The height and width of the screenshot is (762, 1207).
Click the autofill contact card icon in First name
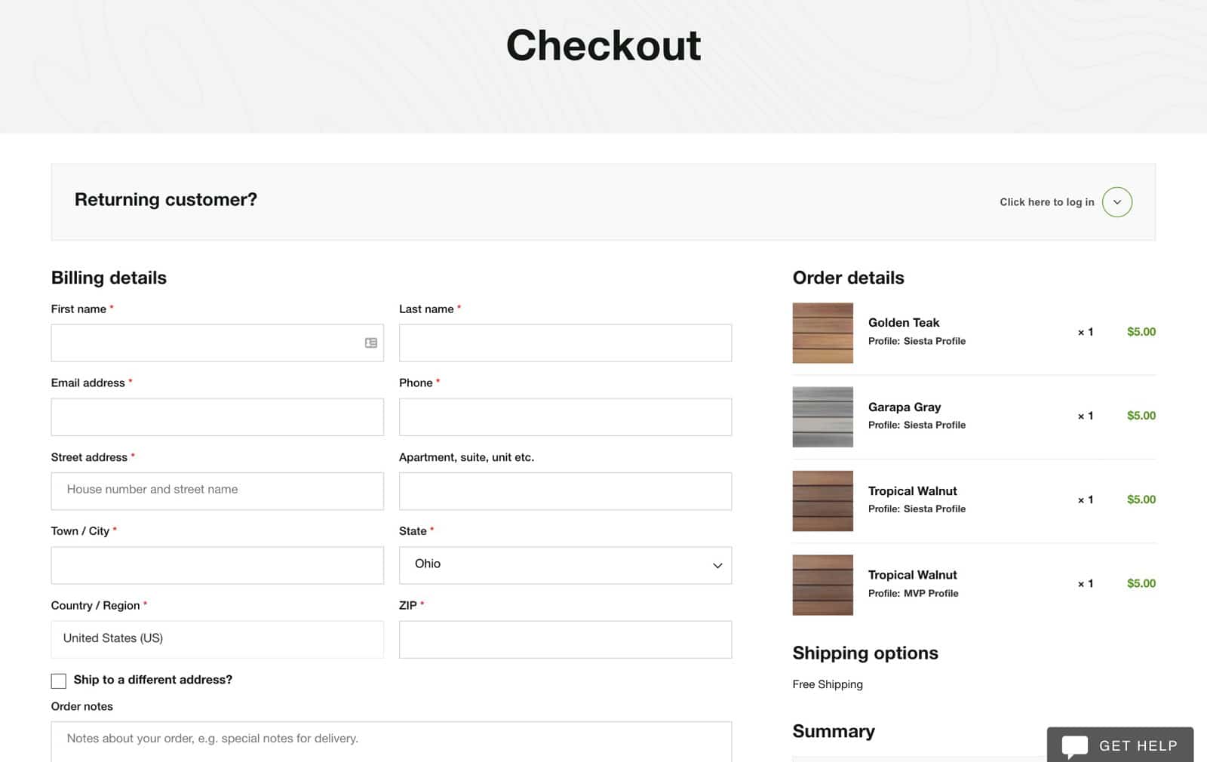coord(370,343)
